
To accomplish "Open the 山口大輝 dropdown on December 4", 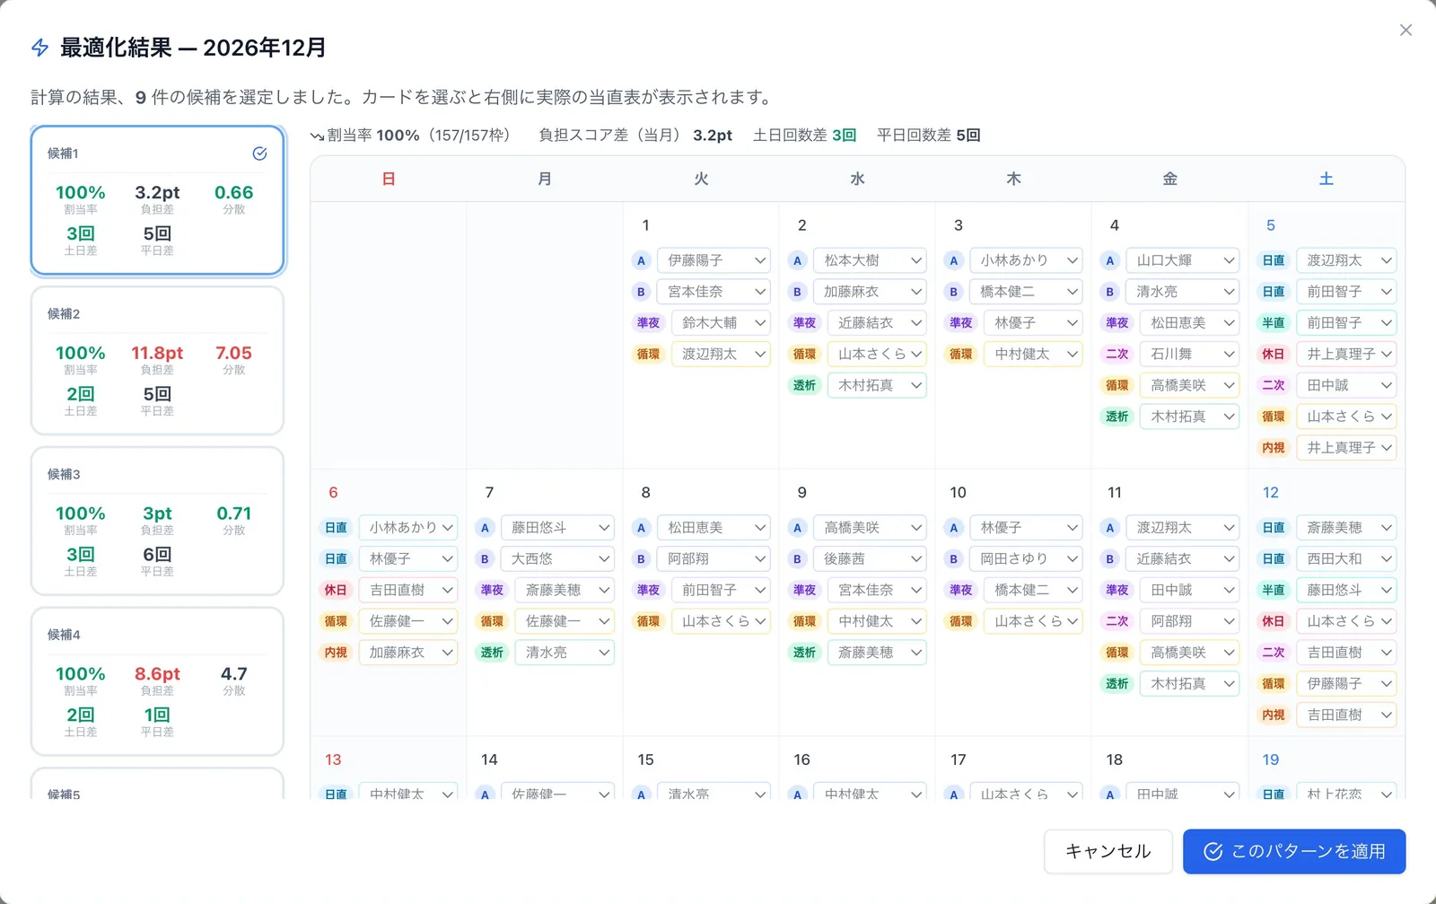I will tap(1183, 260).
